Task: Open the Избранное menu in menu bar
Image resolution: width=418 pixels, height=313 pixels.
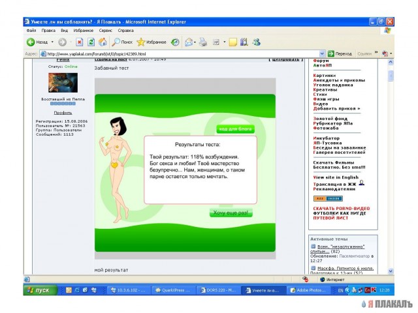Action: (x=84, y=30)
